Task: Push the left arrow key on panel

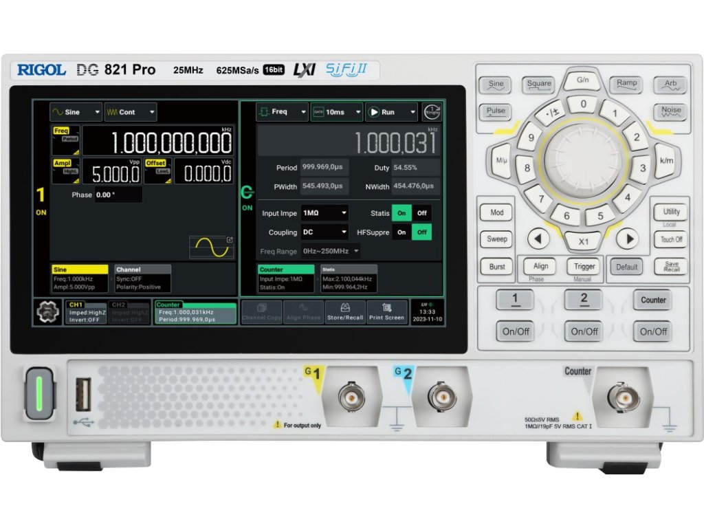Action: coord(538,239)
